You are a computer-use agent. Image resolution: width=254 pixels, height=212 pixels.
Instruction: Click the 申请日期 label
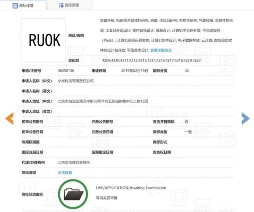pyautogui.click(x=99, y=71)
